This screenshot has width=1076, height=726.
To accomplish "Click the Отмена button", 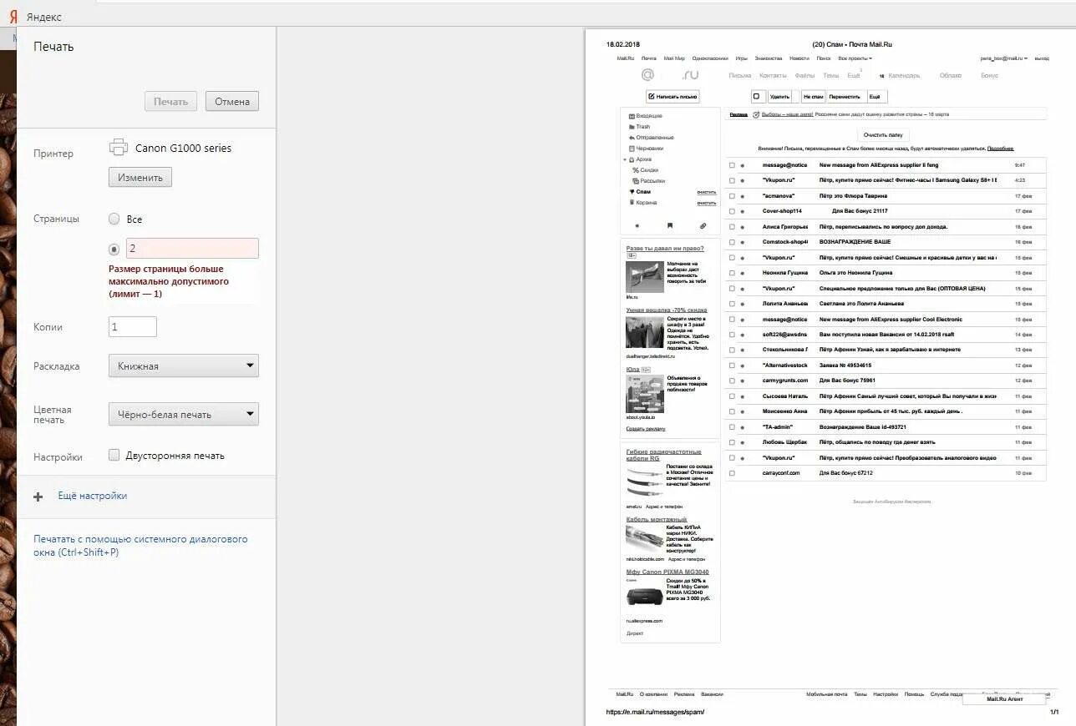I will coord(232,101).
